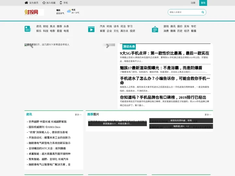Click the search magnifier icon
Screen dimensions: 235x176
point(203,12)
